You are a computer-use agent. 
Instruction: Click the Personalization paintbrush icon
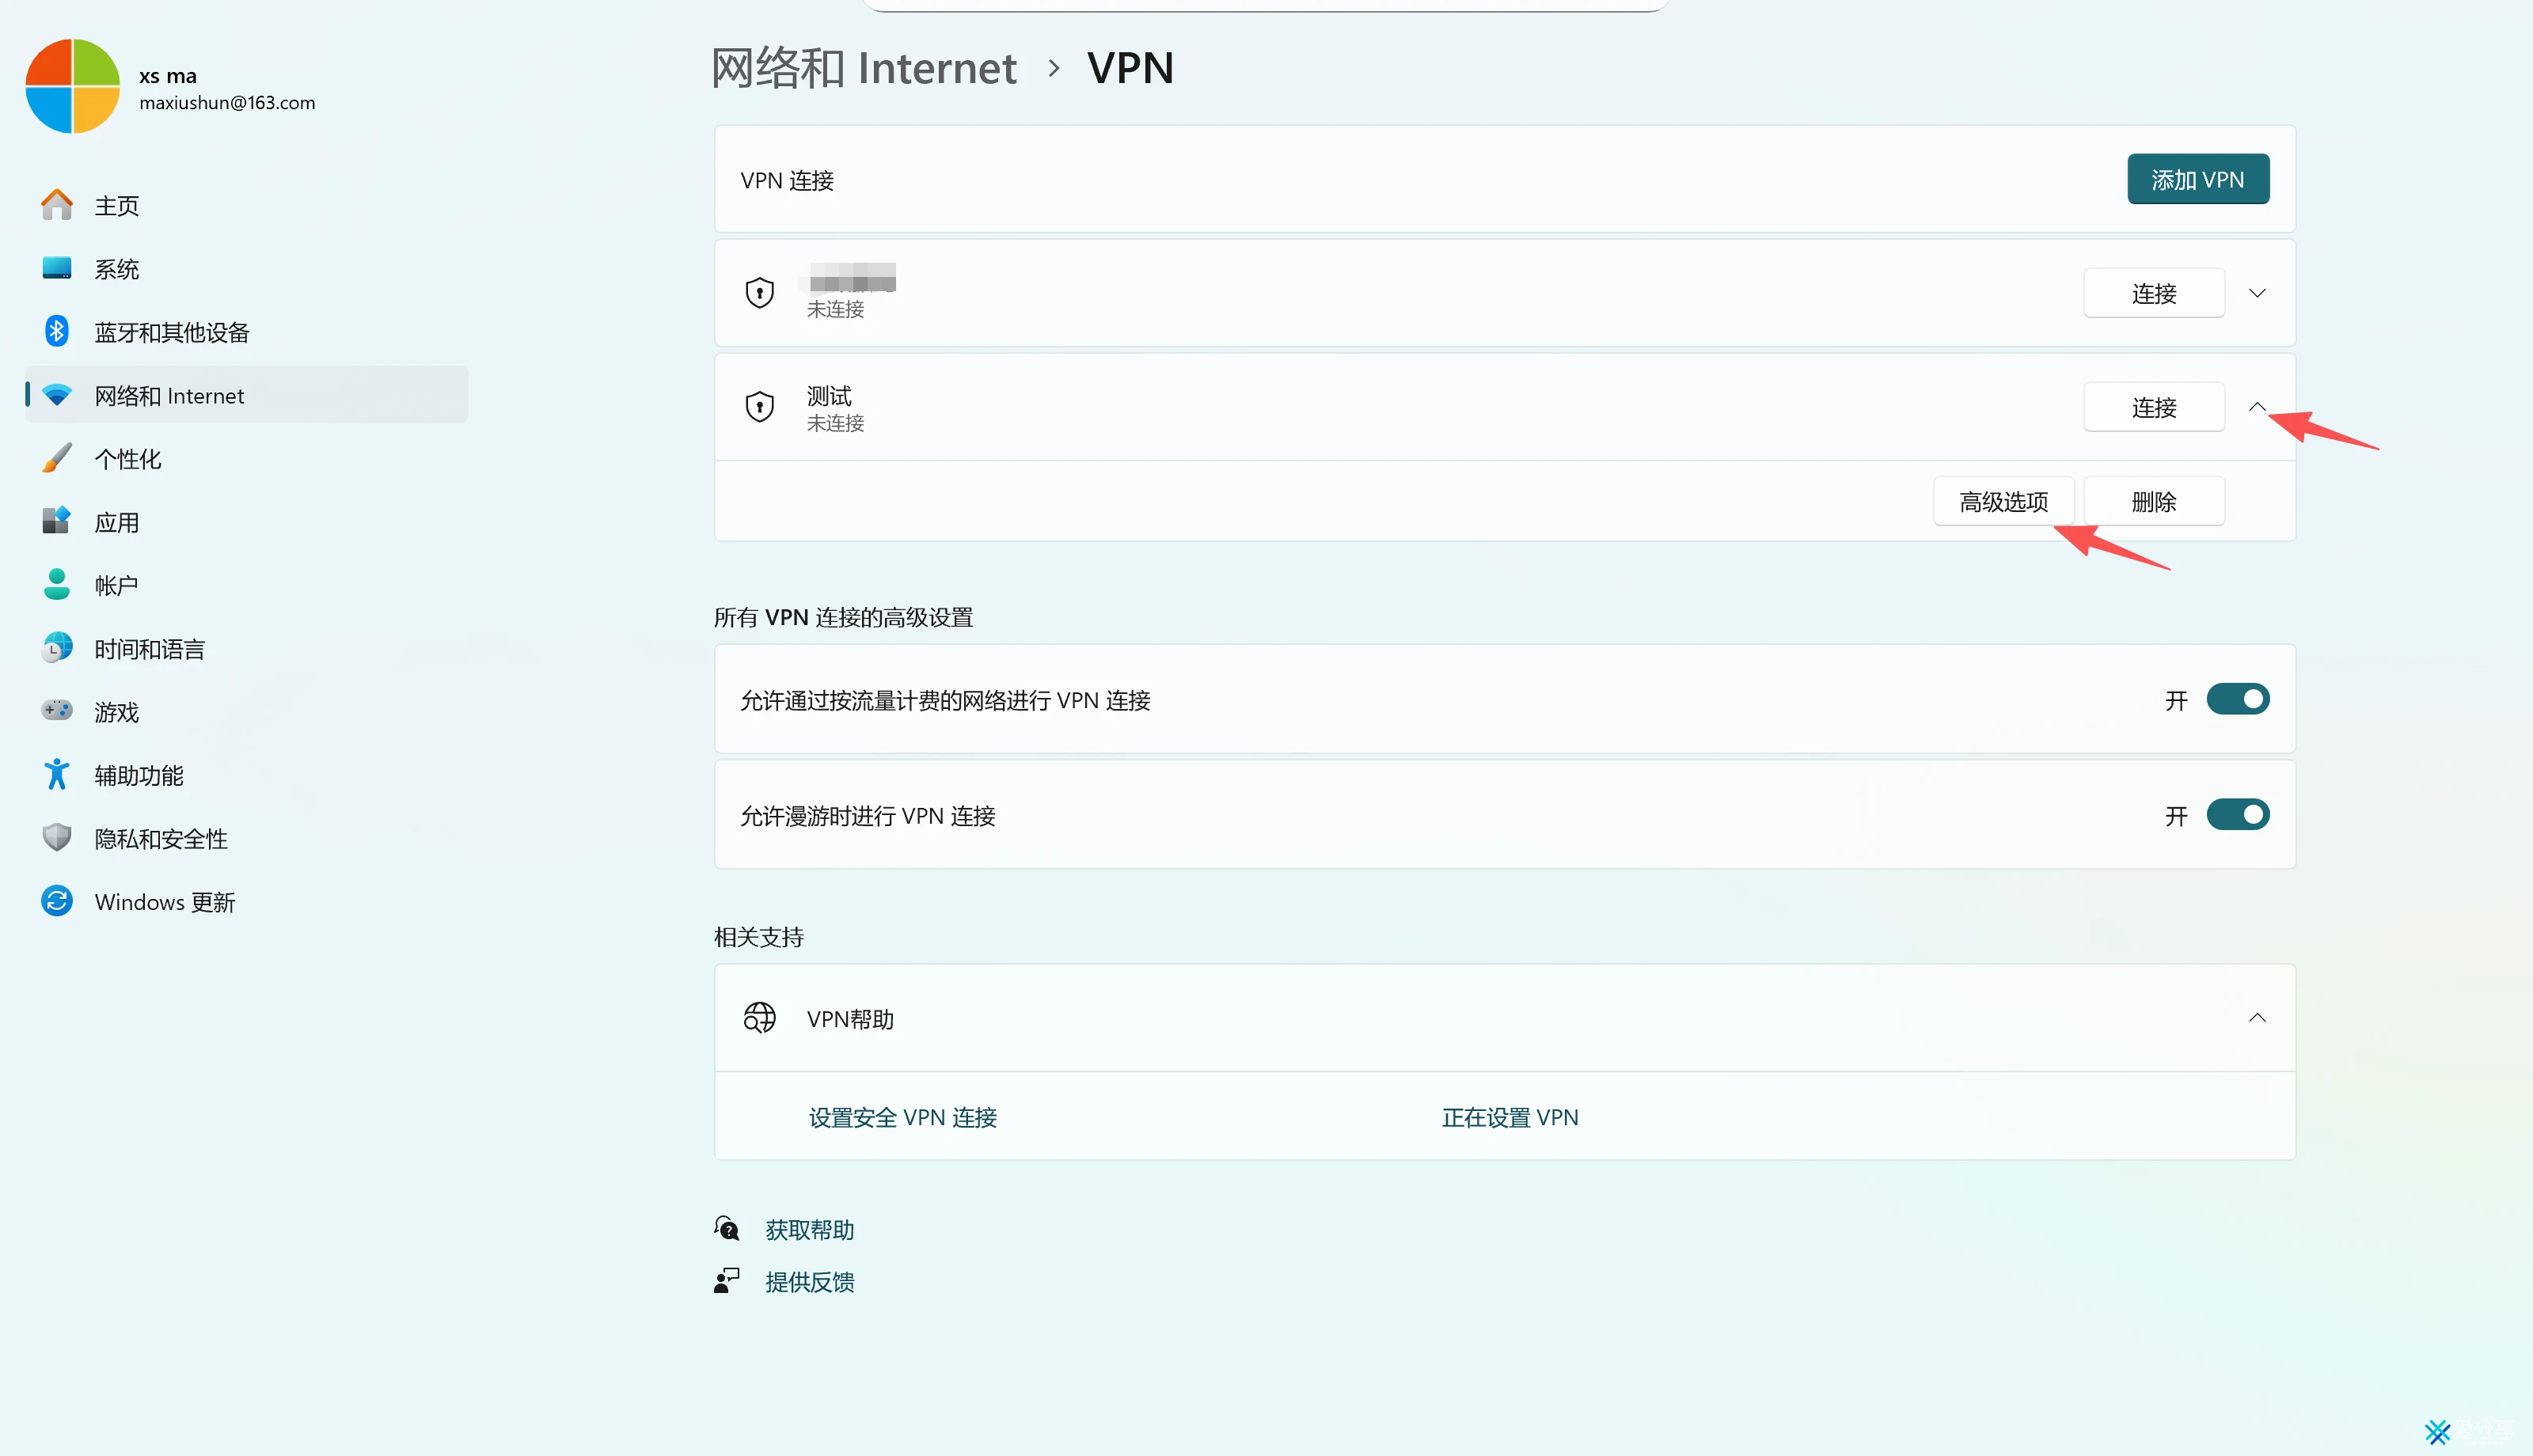pos(57,458)
